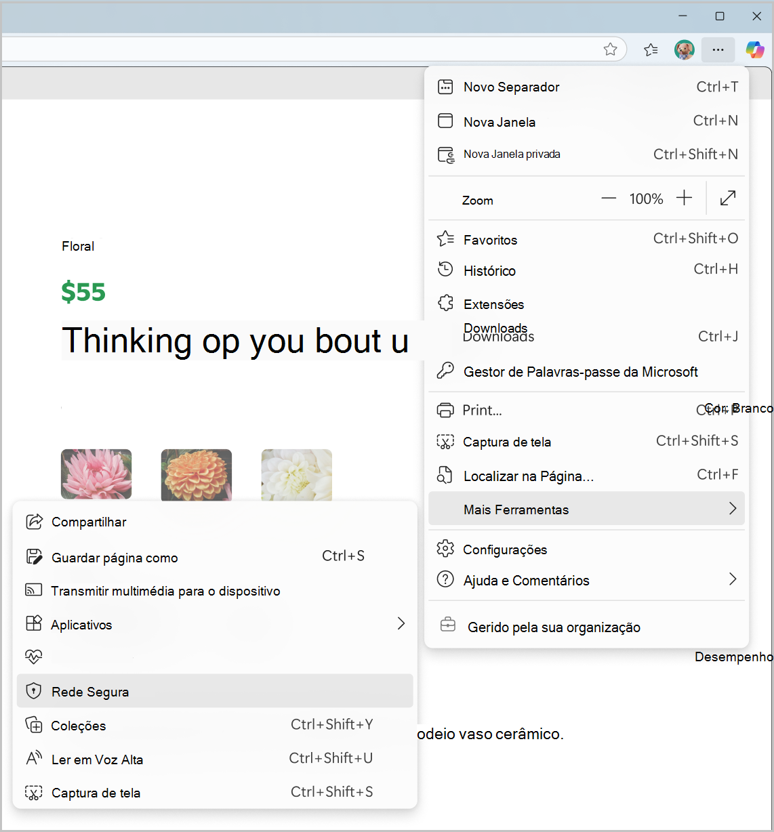
Task: Select the white flower thumbnail
Action: tap(297, 475)
